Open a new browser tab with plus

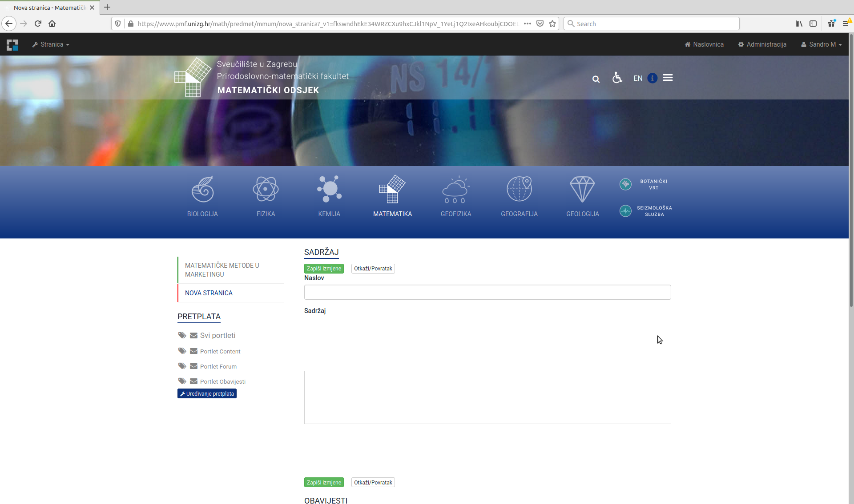pos(107,7)
